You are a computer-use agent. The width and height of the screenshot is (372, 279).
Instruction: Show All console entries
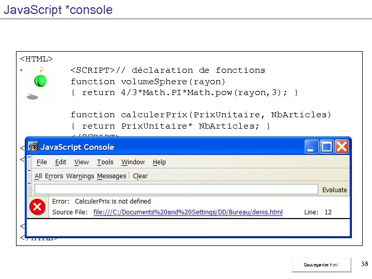click(x=38, y=176)
